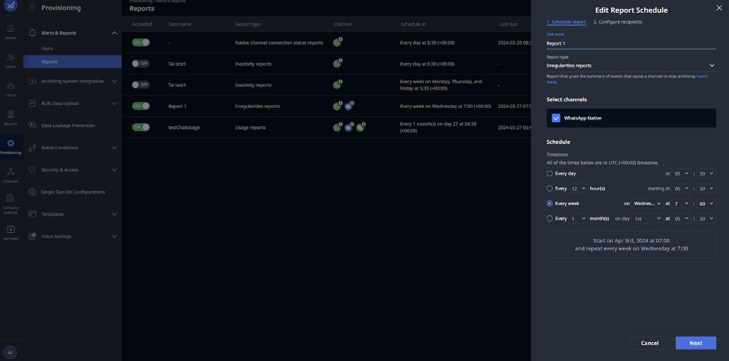This screenshot has width=729, height=361.
Task: Select the Every hour(s) schedule option
Action: pos(550,189)
